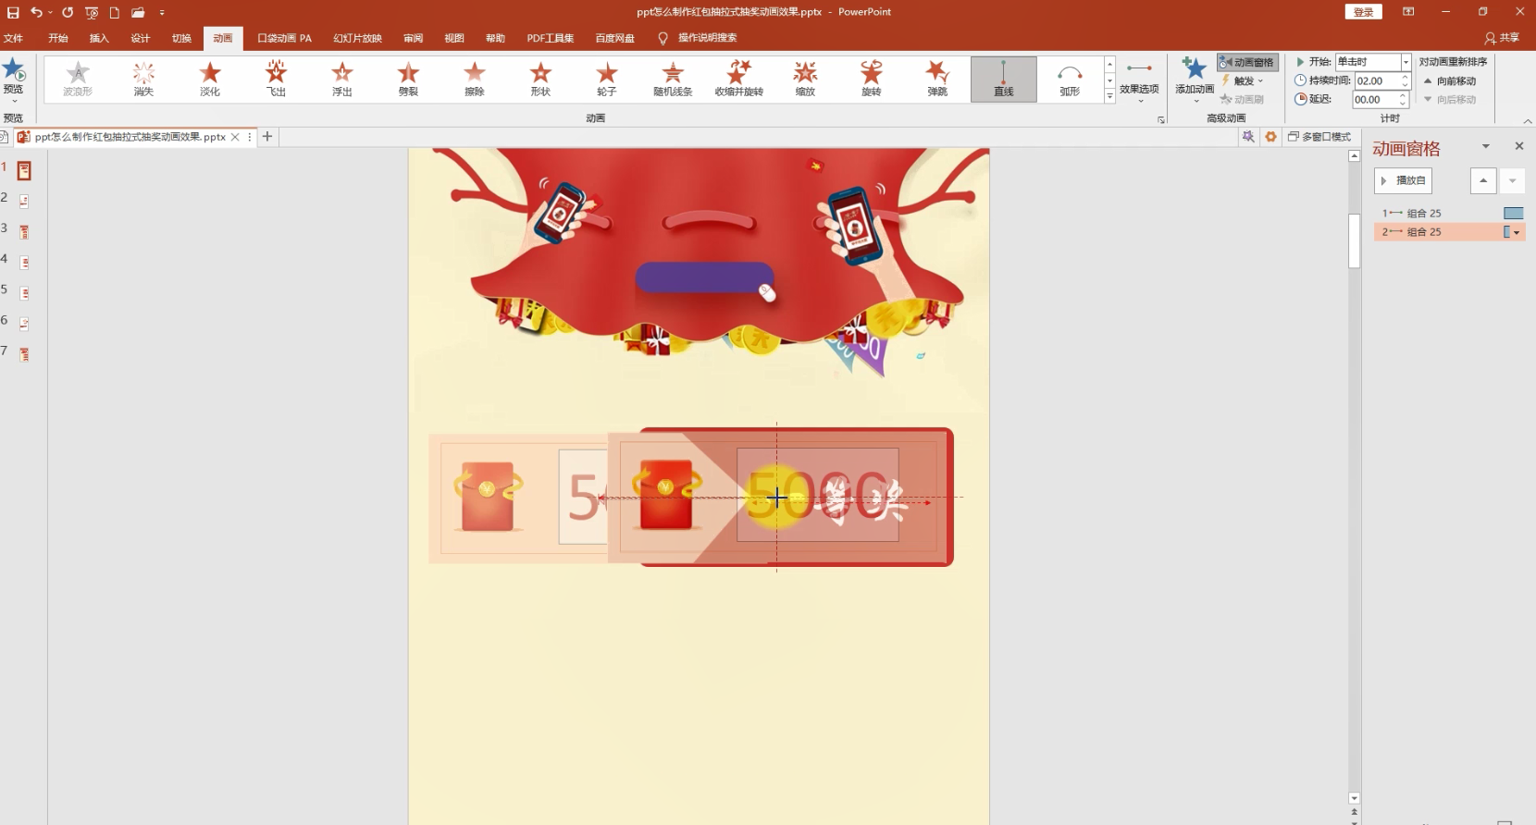1536x825 pixels.
Task: Choose the 擦除 (Wipe) animation
Action: point(475,79)
